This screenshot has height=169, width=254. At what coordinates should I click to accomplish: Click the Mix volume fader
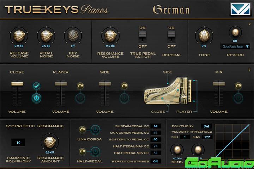point(219,84)
